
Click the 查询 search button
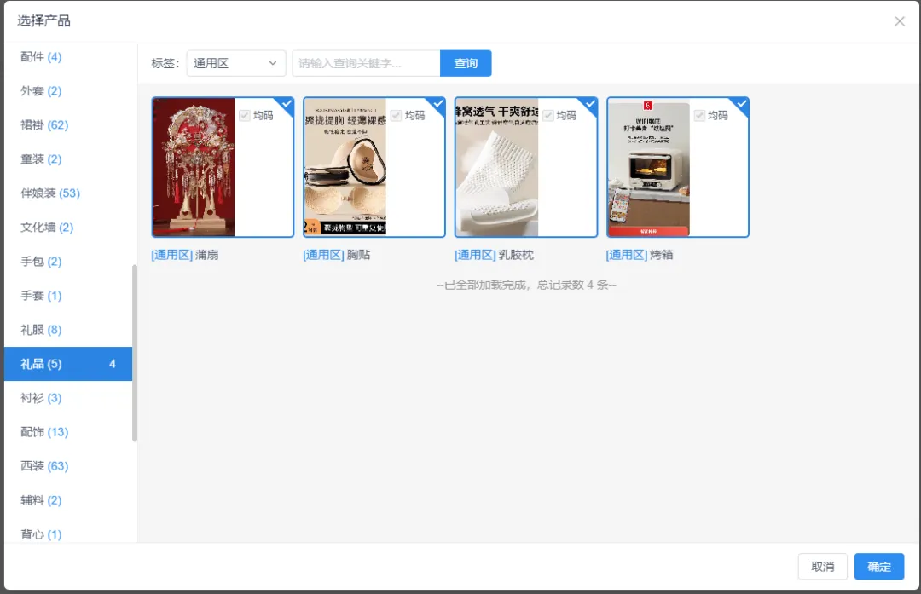click(466, 63)
